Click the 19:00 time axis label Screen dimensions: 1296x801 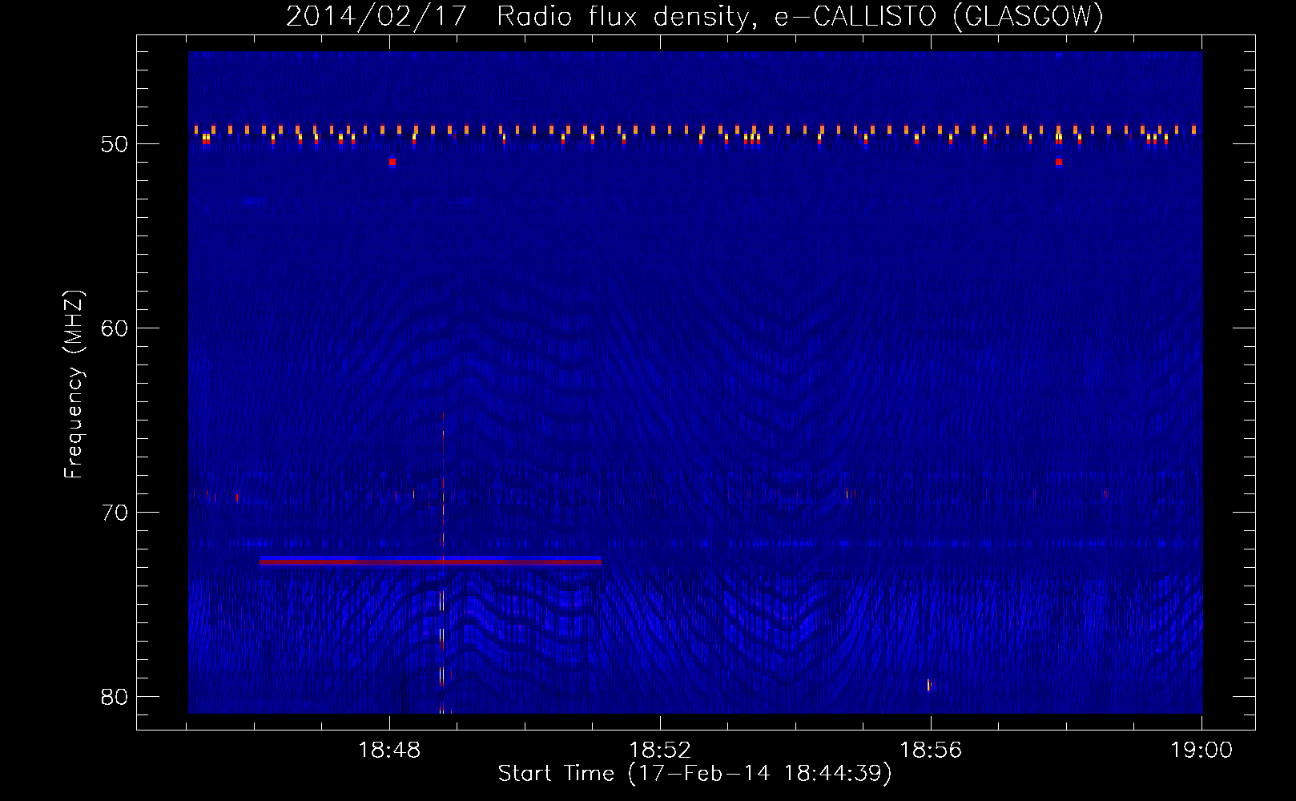(1201, 751)
